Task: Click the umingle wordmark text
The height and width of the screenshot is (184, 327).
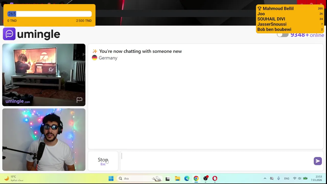Action: pyautogui.click(x=39, y=34)
